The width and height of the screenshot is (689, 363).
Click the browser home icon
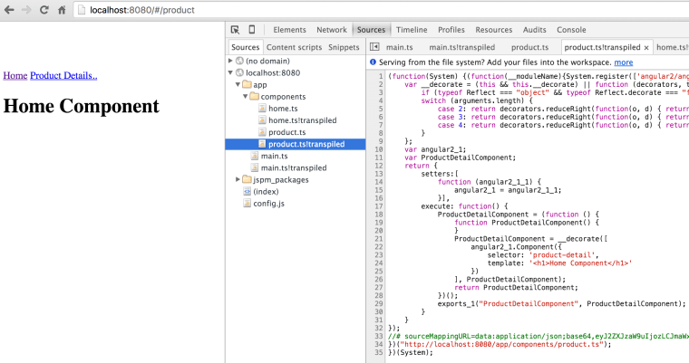coord(62,9)
